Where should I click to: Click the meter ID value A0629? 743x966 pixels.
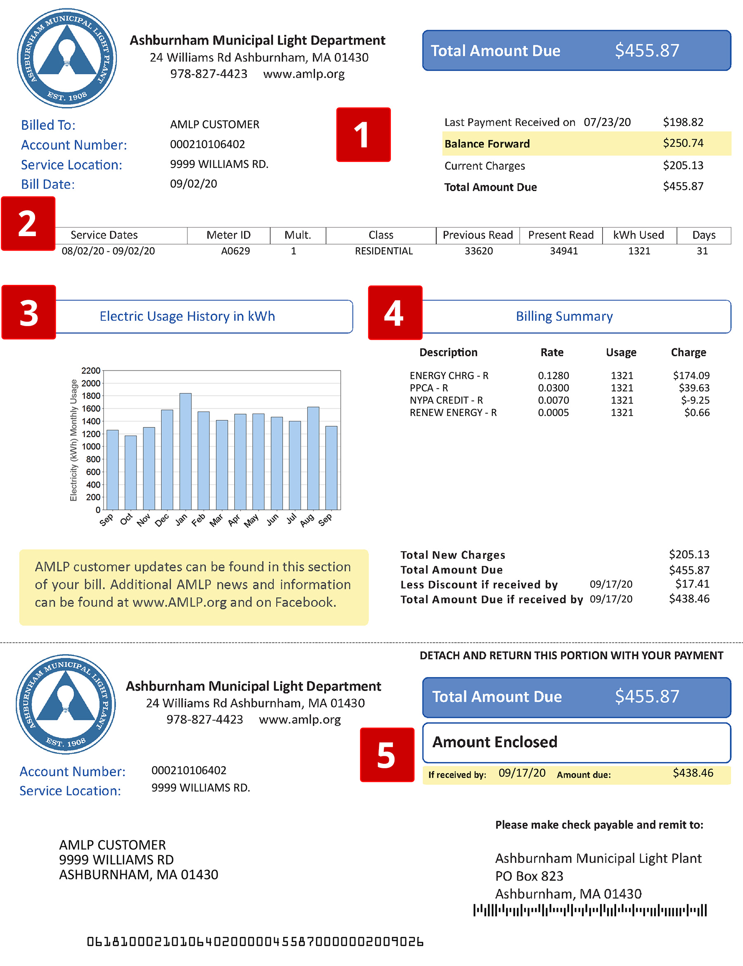click(x=236, y=251)
